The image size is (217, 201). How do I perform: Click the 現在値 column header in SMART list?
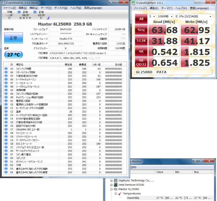tap(66, 65)
